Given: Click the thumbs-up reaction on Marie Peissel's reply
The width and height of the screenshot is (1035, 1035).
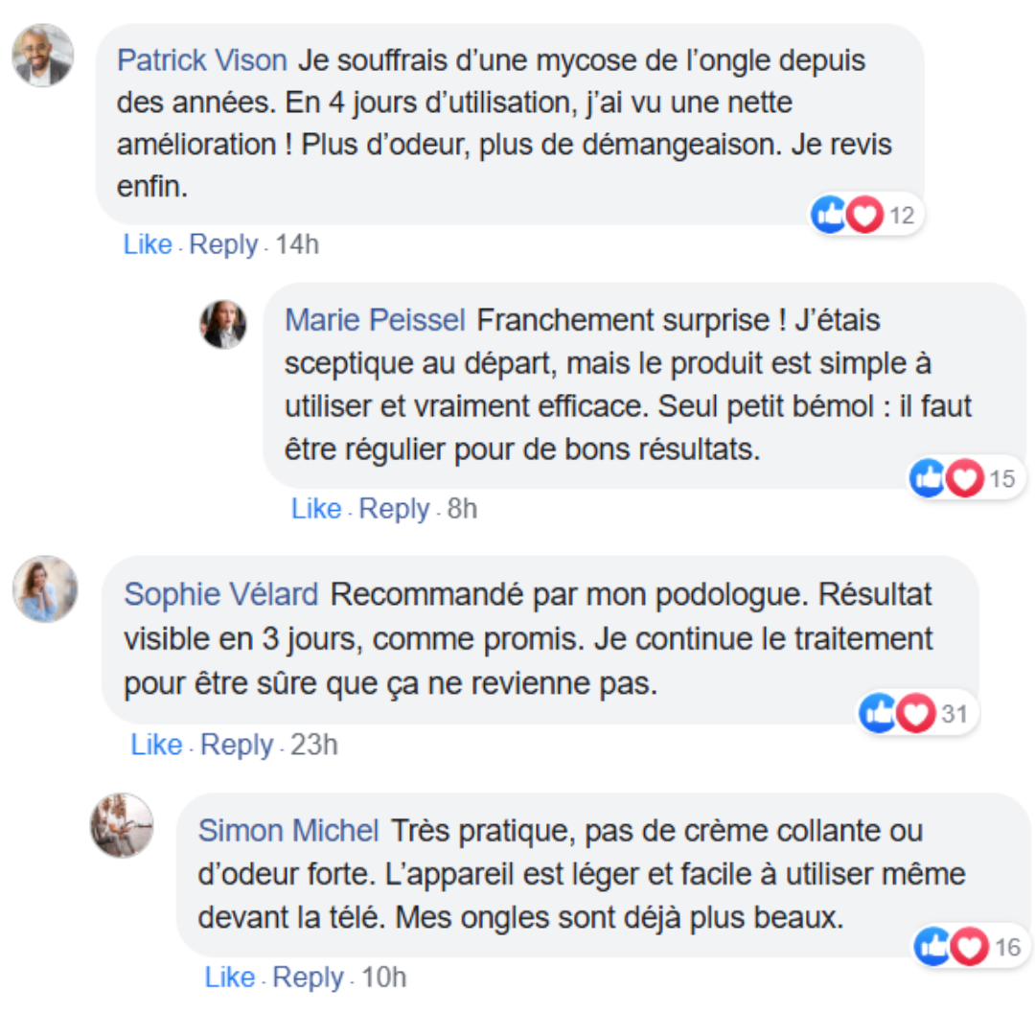Looking at the screenshot, I should 929,478.
